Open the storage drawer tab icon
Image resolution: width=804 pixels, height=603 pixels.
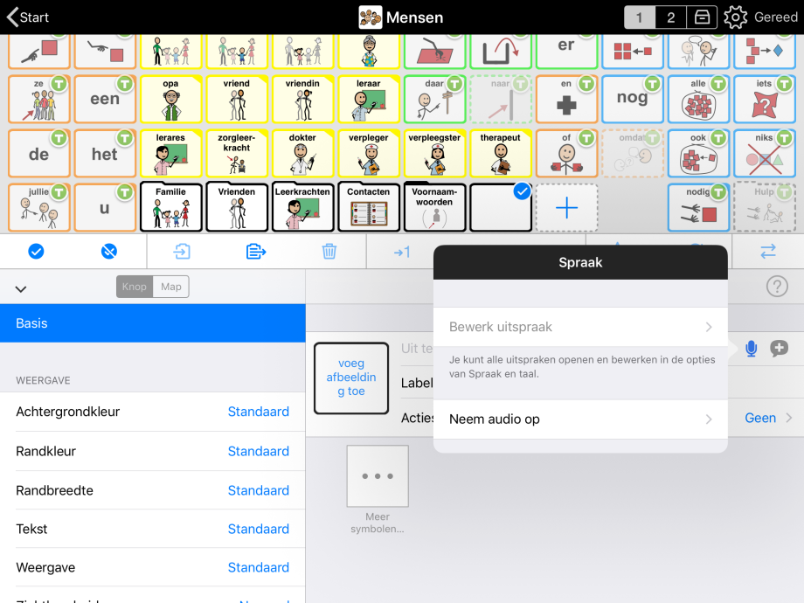tap(702, 17)
